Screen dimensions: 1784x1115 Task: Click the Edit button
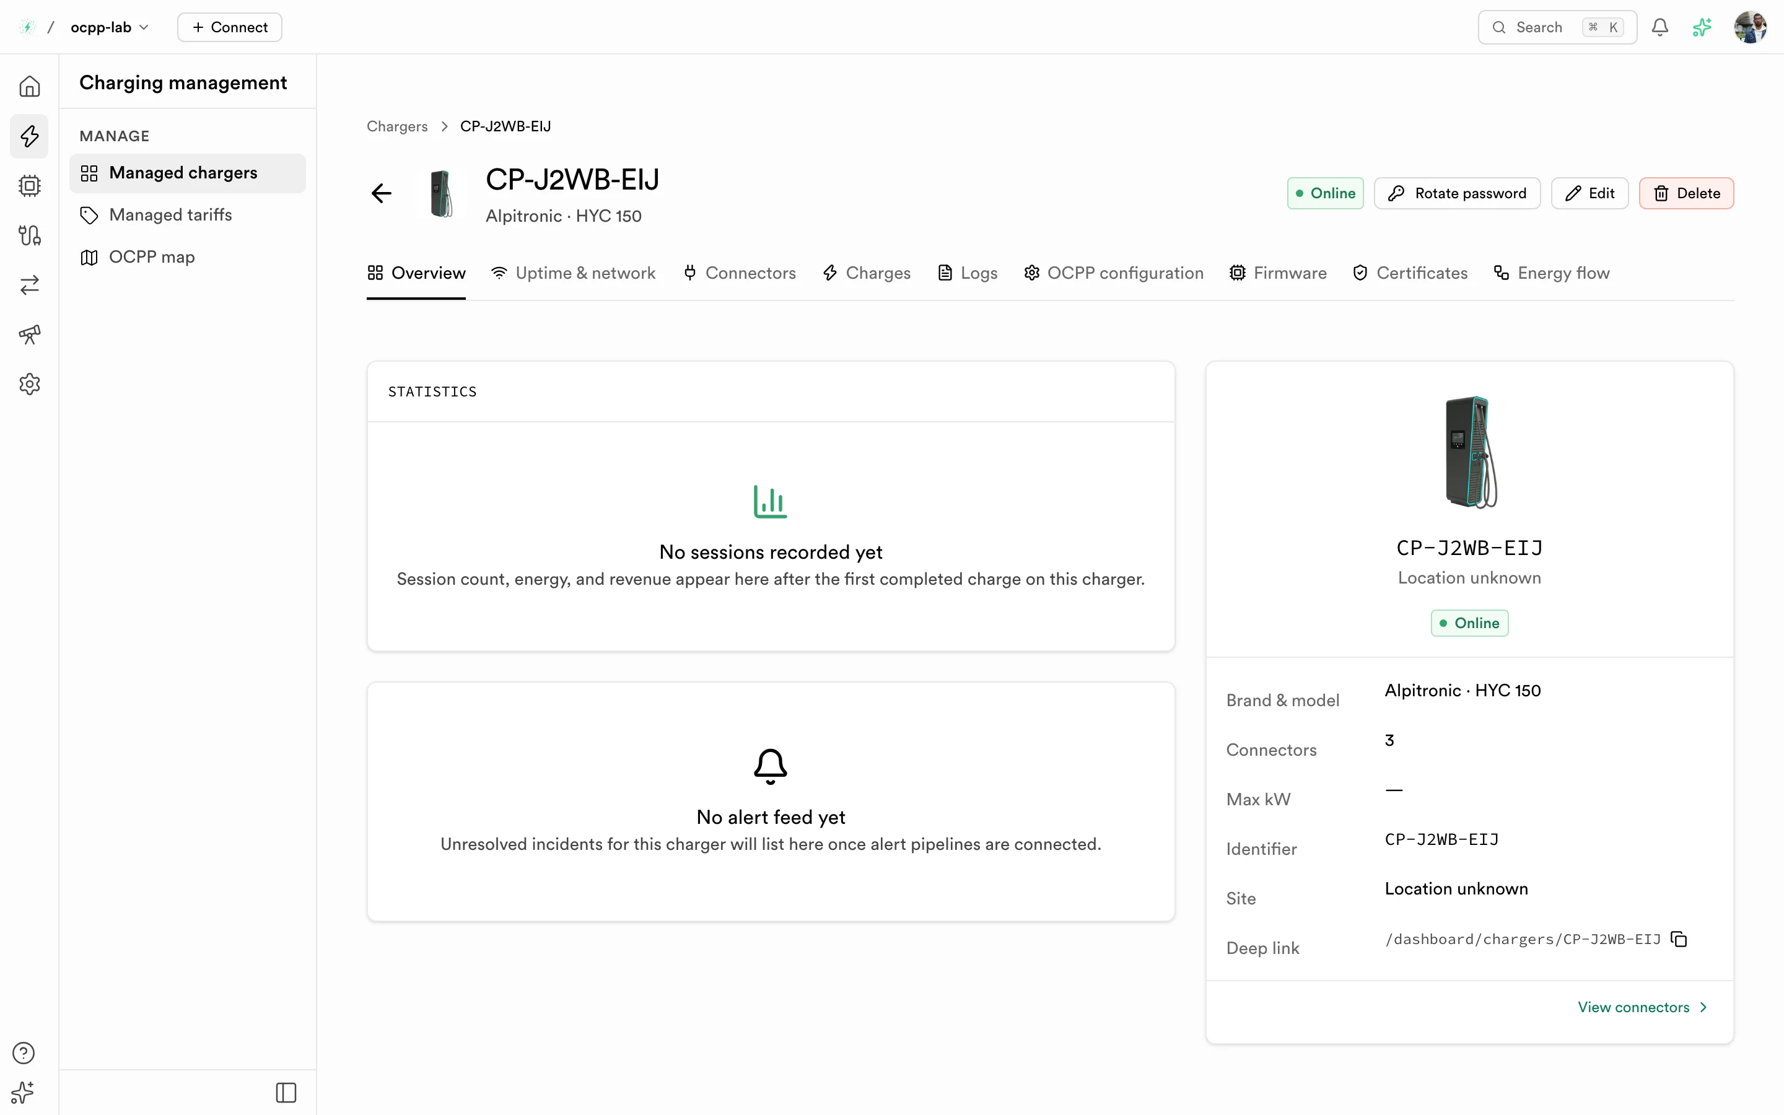coord(1589,193)
